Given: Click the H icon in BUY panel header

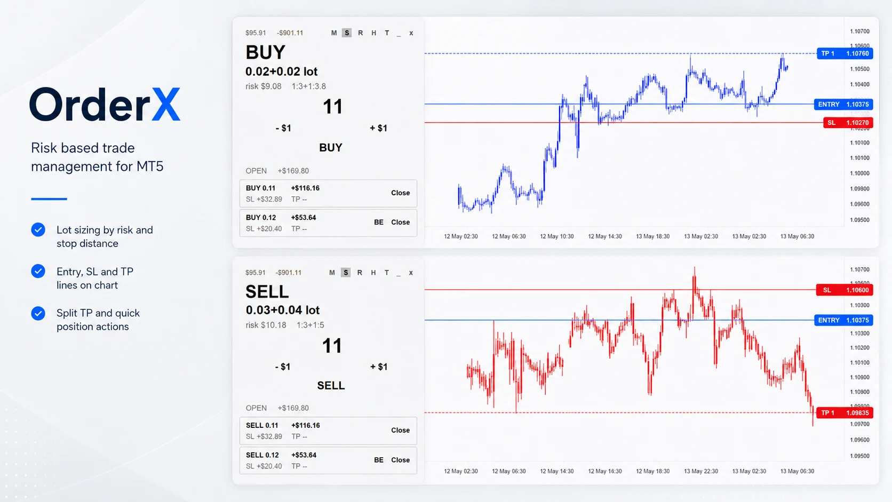Looking at the screenshot, I should 374,33.
